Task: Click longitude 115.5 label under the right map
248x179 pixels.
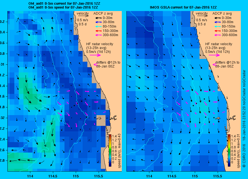Action: pyautogui.click(x=218, y=176)
